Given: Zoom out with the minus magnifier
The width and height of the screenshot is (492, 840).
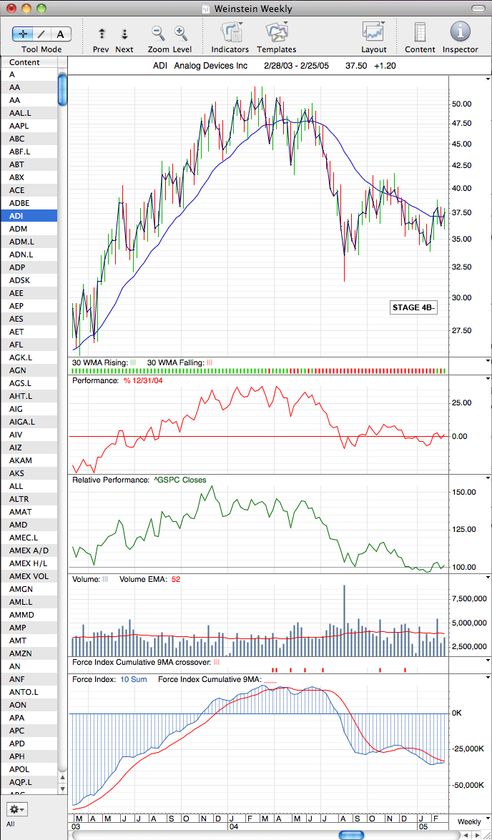Looking at the screenshot, I should coord(159,33).
